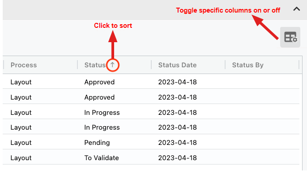This screenshot has height=179, width=307.
Task: Select the second In Progress status cell
Action: pyautogui.click(x=102, y=127)
